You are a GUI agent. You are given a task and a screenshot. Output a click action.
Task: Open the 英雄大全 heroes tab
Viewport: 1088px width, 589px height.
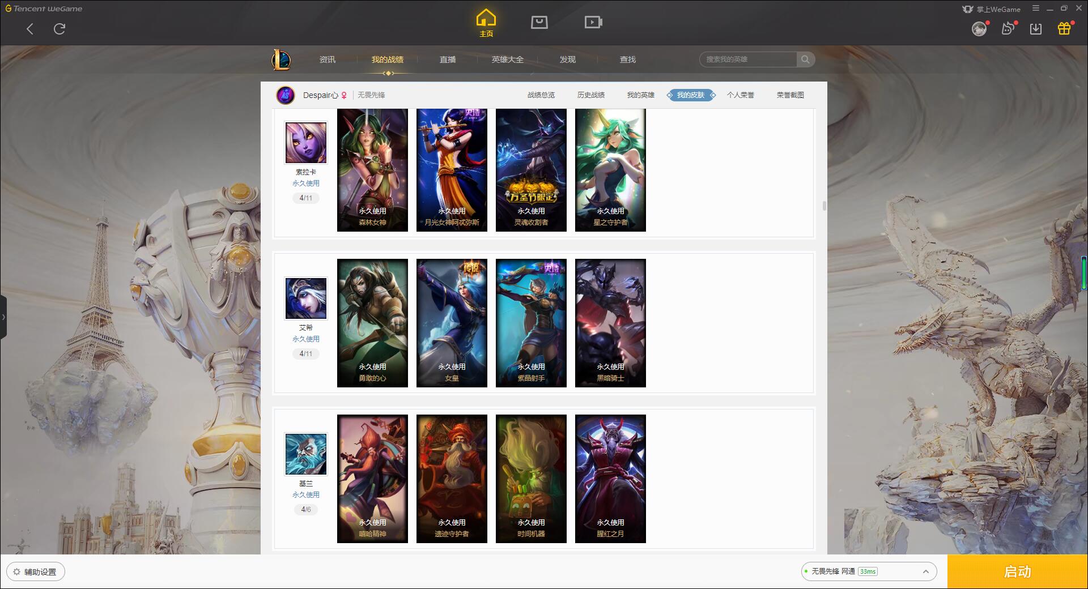(x=508, y=59)
